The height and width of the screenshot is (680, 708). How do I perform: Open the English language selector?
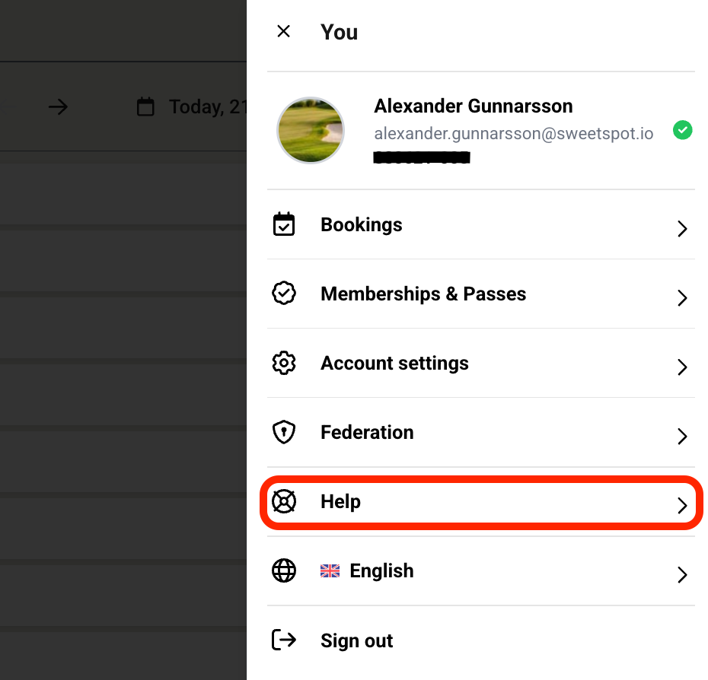coord(381,571)
